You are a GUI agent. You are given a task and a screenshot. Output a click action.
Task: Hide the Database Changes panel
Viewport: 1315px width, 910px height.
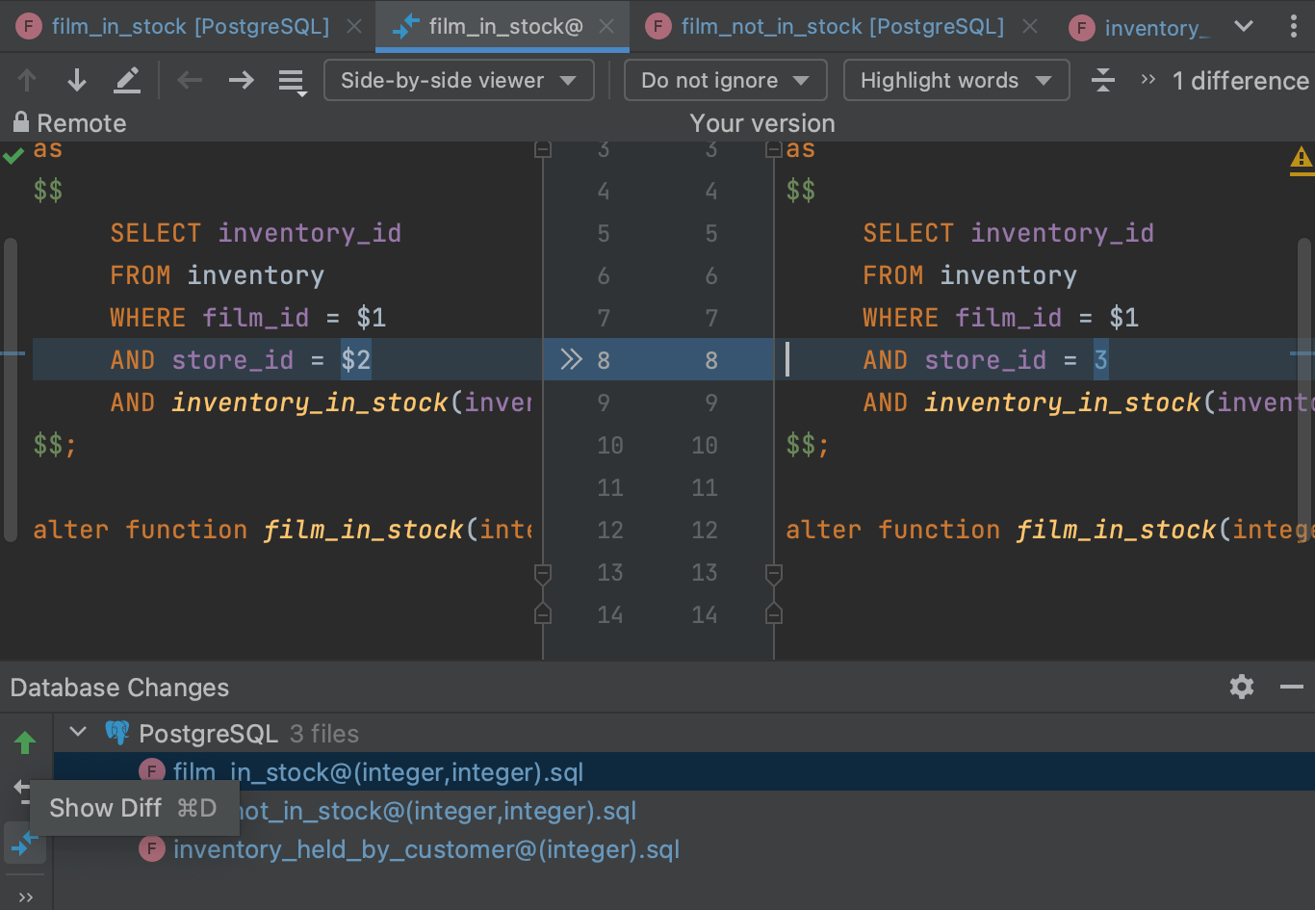click(x=1291, y=687)
